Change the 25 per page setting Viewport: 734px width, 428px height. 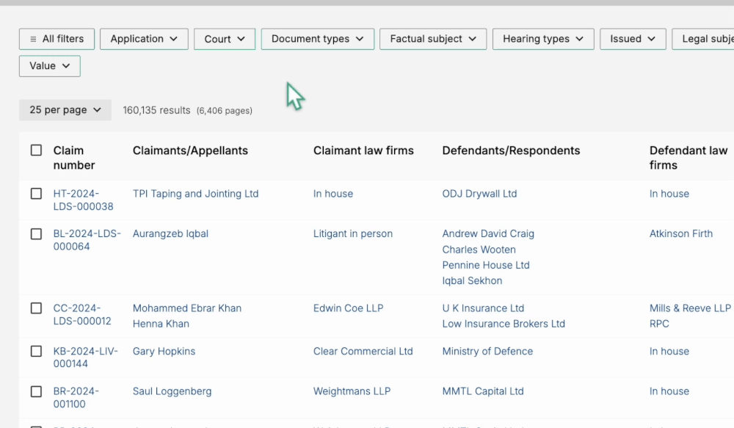[65, 110]
